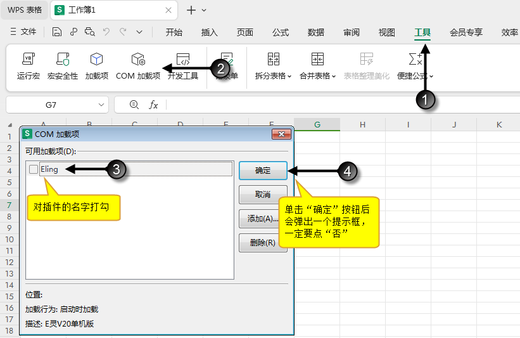Click the Run Macro (运行宏) icon
Image resolution: width=520 pixels, height=338 pixels.
pyautogui.click(x=29, y=59)
